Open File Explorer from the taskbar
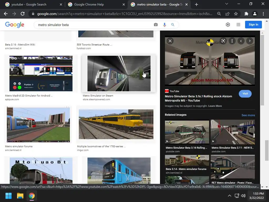The image size is (269, 202). (x=20, y=196)
